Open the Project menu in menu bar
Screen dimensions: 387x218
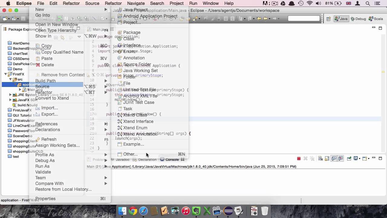pos(177,3)
